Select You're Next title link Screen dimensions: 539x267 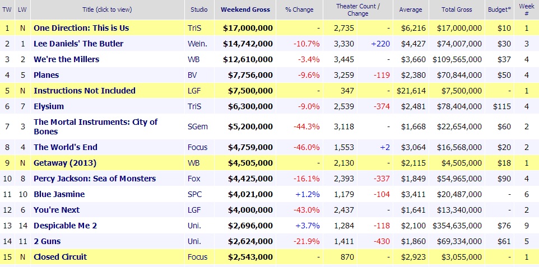click(x=57, y=210)
